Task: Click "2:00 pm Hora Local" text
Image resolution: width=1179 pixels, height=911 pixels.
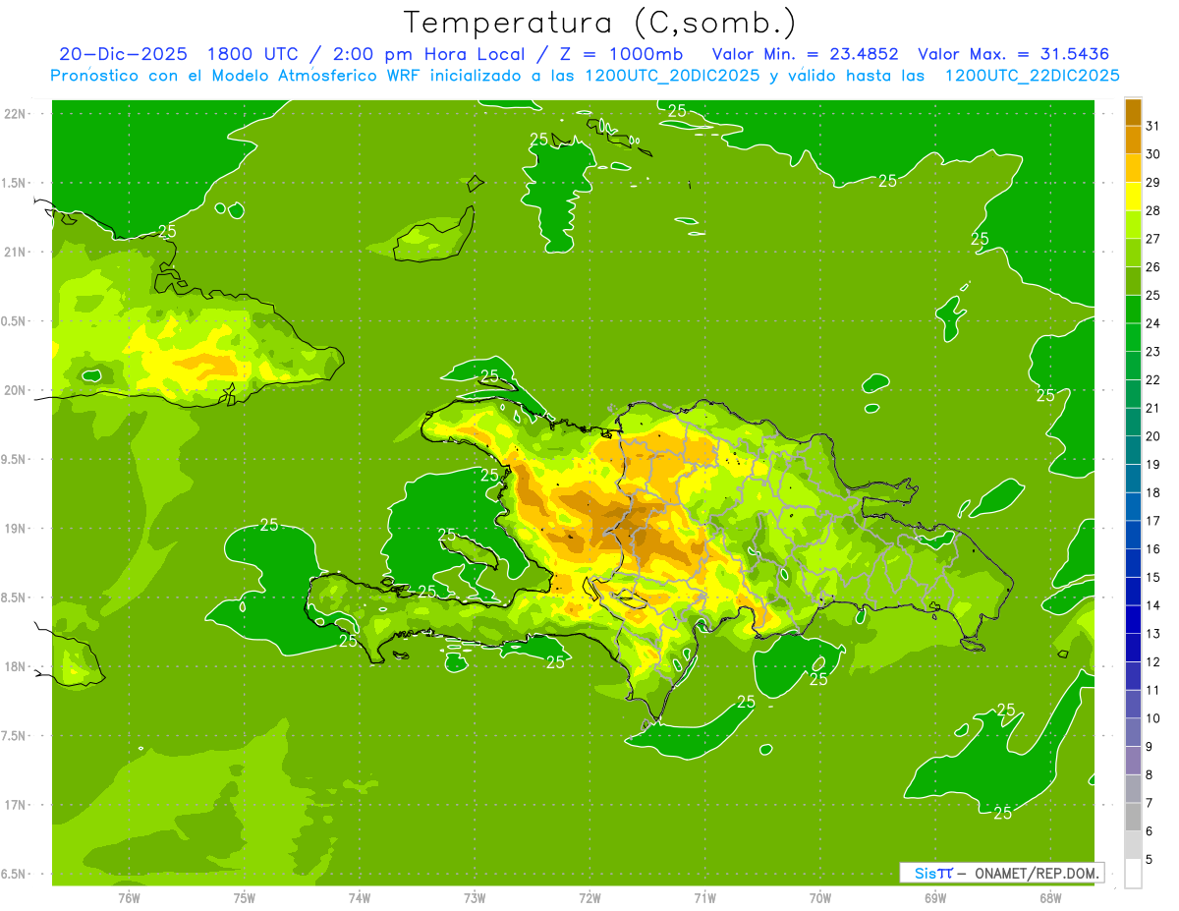Action: (x=428, y=54)
